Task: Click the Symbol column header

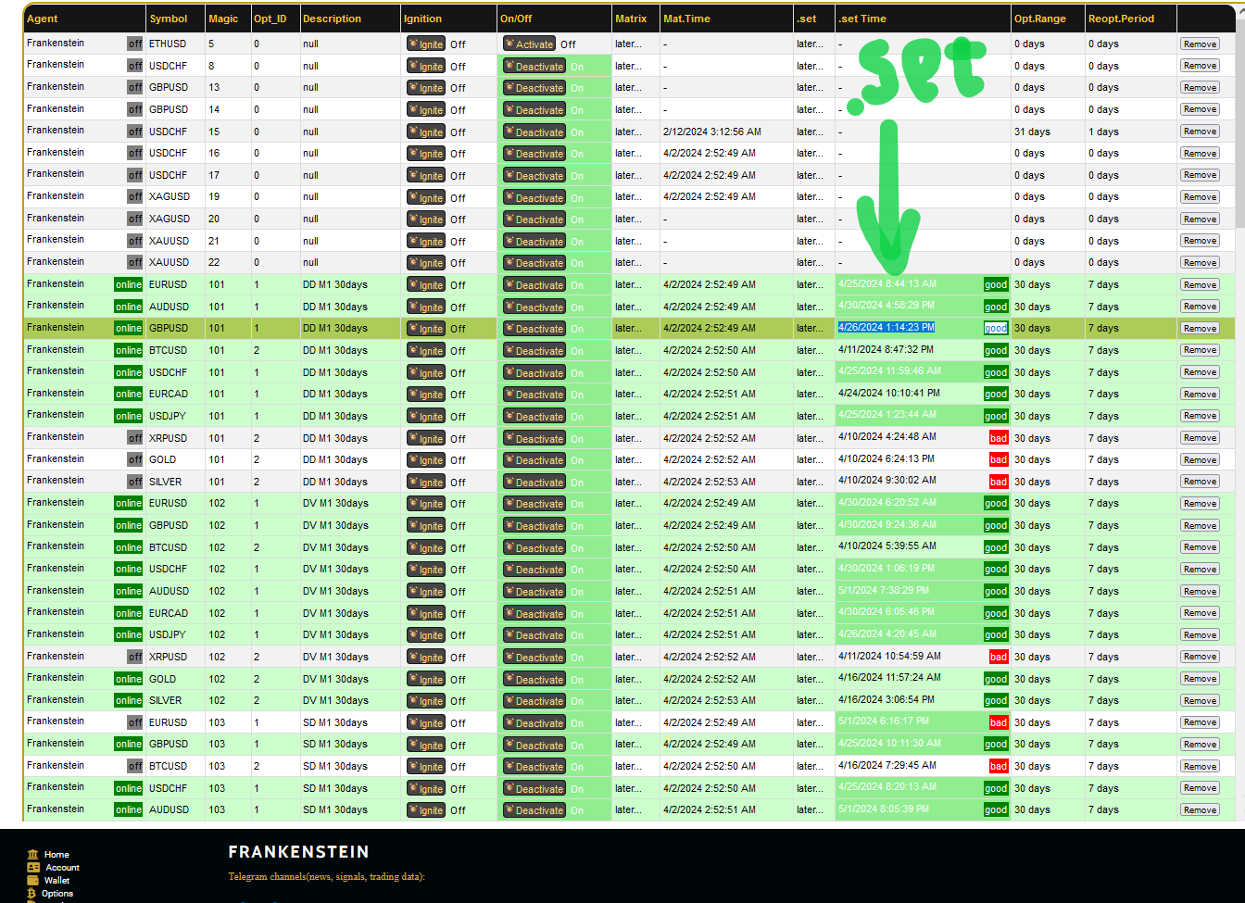Action: 169,19
